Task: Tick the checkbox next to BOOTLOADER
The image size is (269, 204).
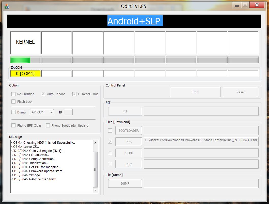Action: [110, 130]
